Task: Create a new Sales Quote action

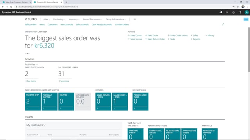Action: (134, 35)
